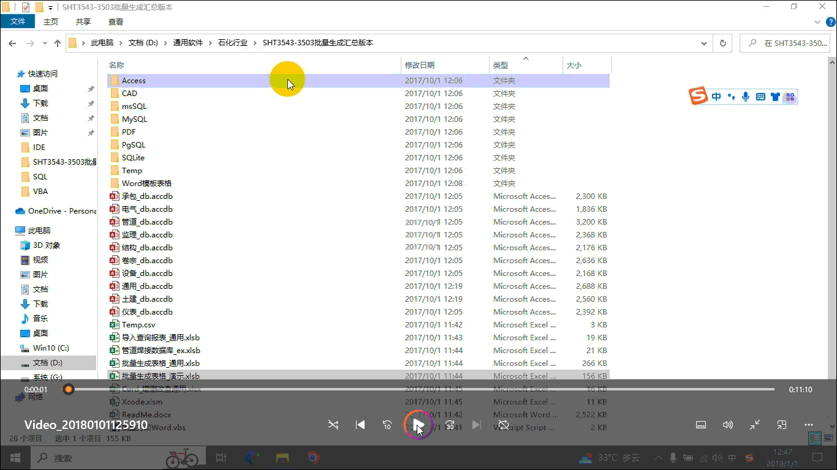Open the Sogou skin shirt icon
Viewport: 837px width, 470px height.
[x=775, y=97]
